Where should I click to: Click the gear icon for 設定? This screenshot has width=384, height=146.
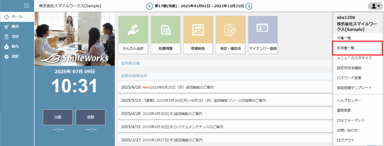pyautogui.click(x=7, y=56)
